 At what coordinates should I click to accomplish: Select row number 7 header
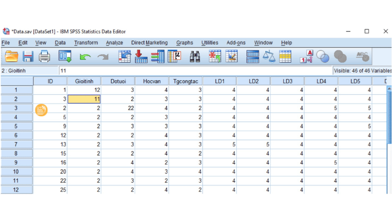[16, 145]
